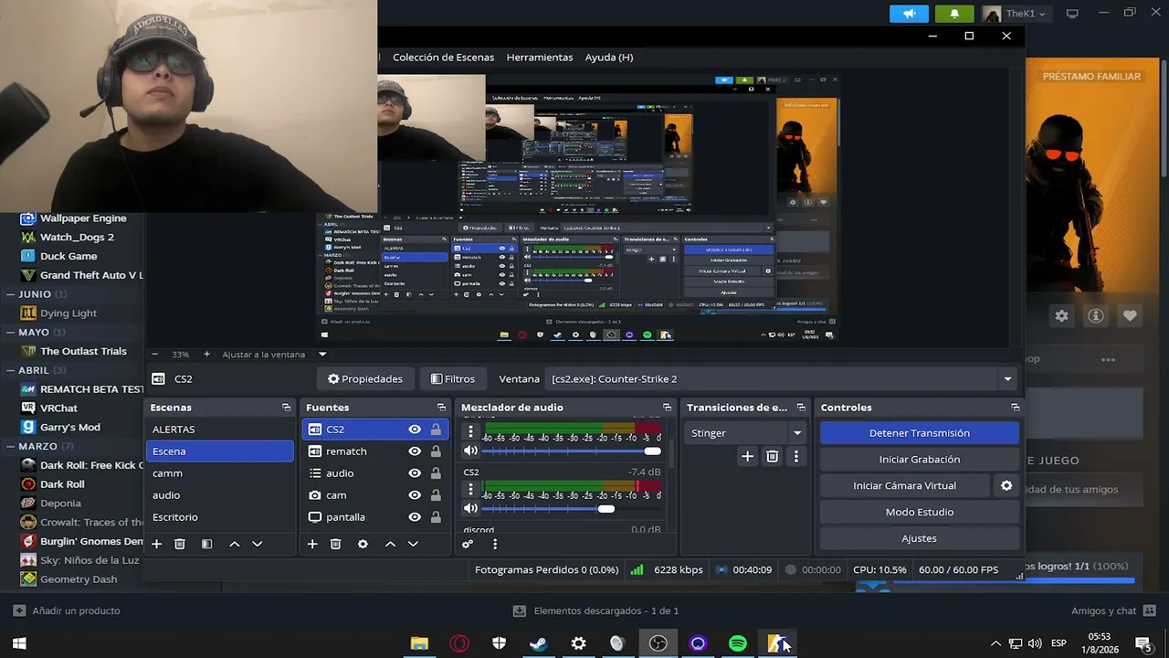The height and width of the screenshot is (658, 1169).
Task: Zoom out the preview with the minus icon
Action: (x=154, y=354)
